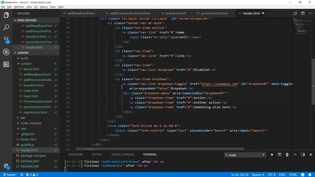315x177 pixels.
Task: Open feedback smiley in status bar
Action: 303,175
